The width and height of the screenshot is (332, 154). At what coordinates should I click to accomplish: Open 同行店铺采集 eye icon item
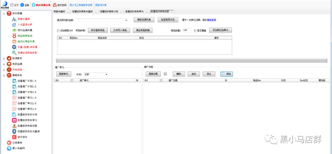pyautogui.click(x=14, y=30)
